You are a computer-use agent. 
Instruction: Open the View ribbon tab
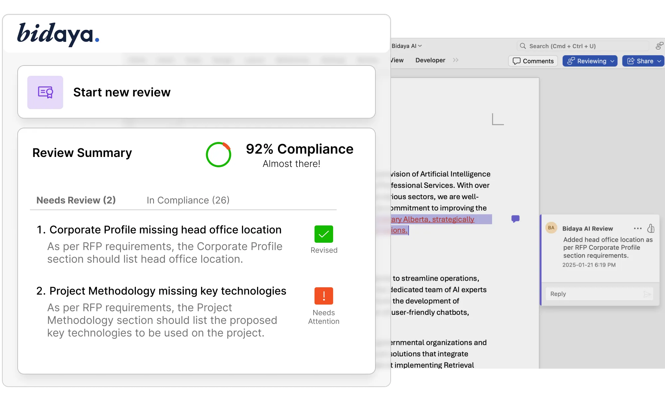pos(397,60)
